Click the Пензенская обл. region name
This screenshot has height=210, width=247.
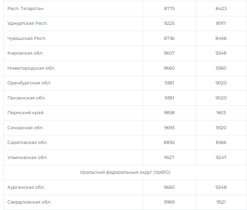pyautogui.click(x=27, y=98)
